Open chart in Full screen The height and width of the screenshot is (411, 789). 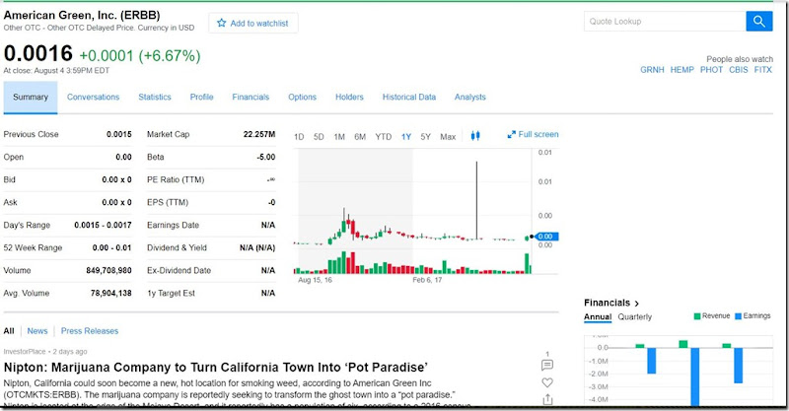tap(533, 134)
